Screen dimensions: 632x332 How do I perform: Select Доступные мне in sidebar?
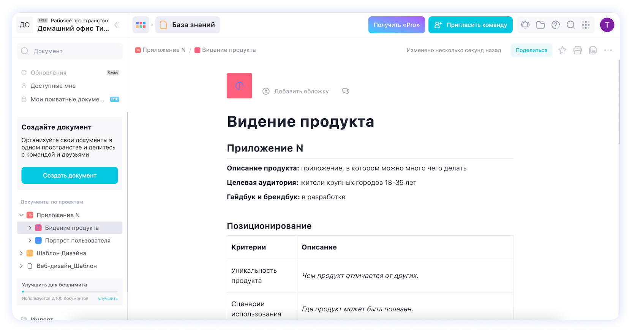click(x=53, y=86)
